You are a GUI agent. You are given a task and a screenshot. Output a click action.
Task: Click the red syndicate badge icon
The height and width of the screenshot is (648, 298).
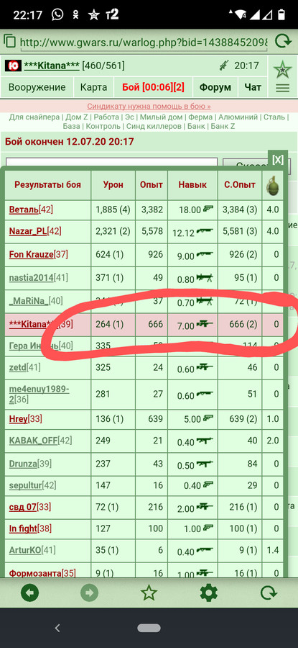tap(13, 66)
